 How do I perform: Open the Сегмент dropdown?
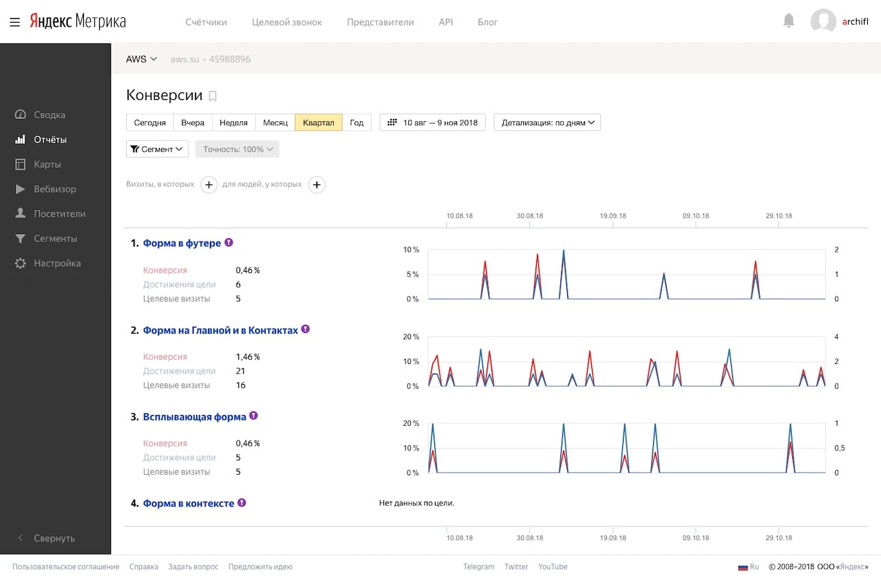(158, 149)
